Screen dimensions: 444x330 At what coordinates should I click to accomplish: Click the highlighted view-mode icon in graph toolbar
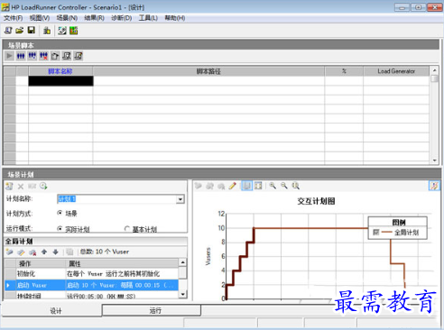pos(246,186)
